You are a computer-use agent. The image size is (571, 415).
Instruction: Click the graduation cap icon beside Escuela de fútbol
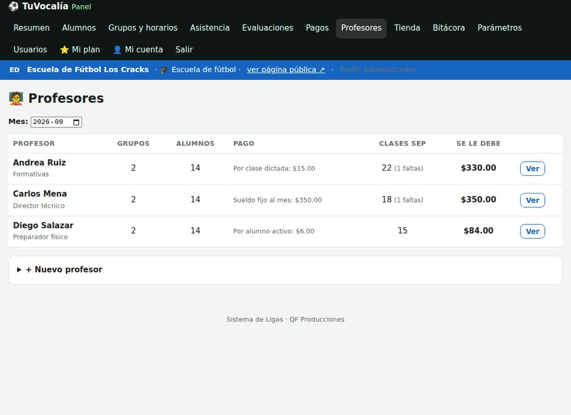click(164, 70)
